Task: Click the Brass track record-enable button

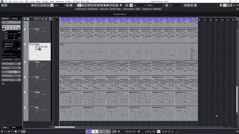Action: [x=40, y=49]
